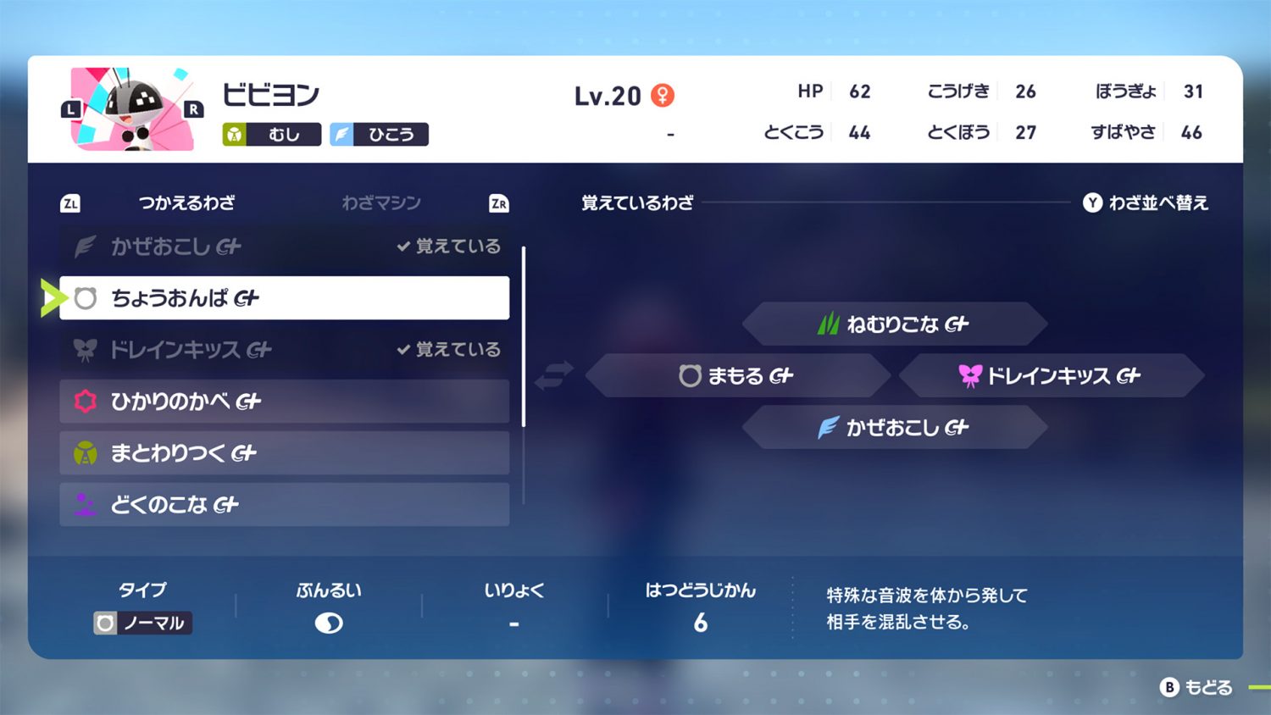Click the ZR shoulder button icon
Viewport: 1271px width, 715px height.
[498, 203]
